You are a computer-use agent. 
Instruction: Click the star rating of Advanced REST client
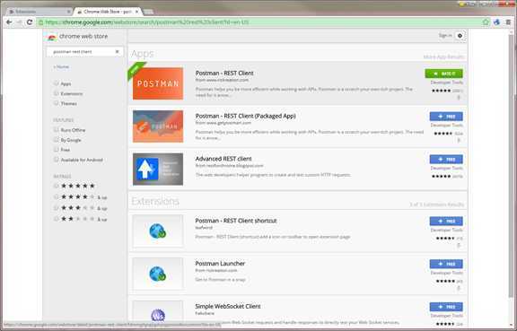[442, 177]
